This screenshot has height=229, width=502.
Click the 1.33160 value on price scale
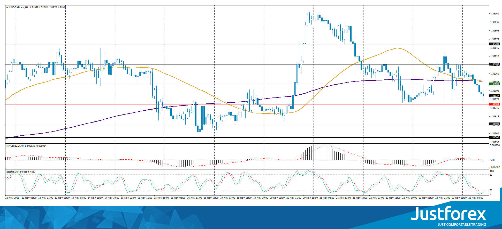click(495, 14)
